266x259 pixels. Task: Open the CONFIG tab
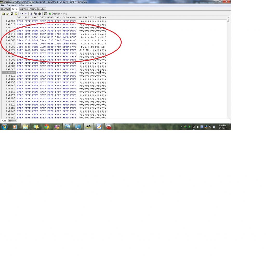[x=33, y=9]
